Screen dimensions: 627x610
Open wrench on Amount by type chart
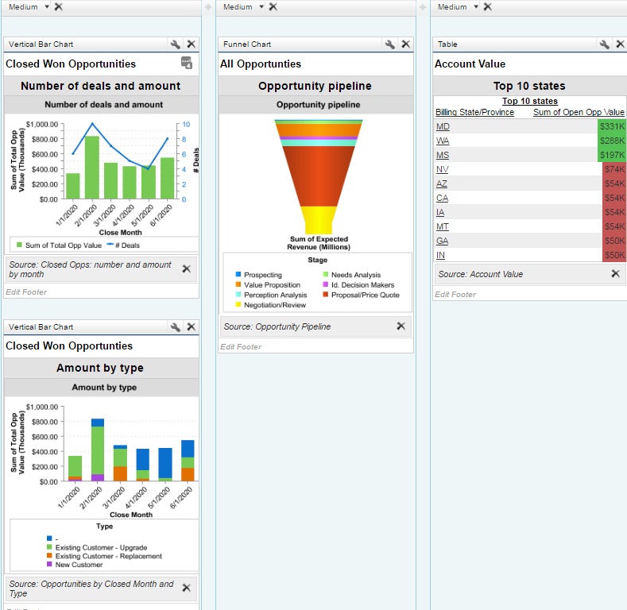(175, 327)
